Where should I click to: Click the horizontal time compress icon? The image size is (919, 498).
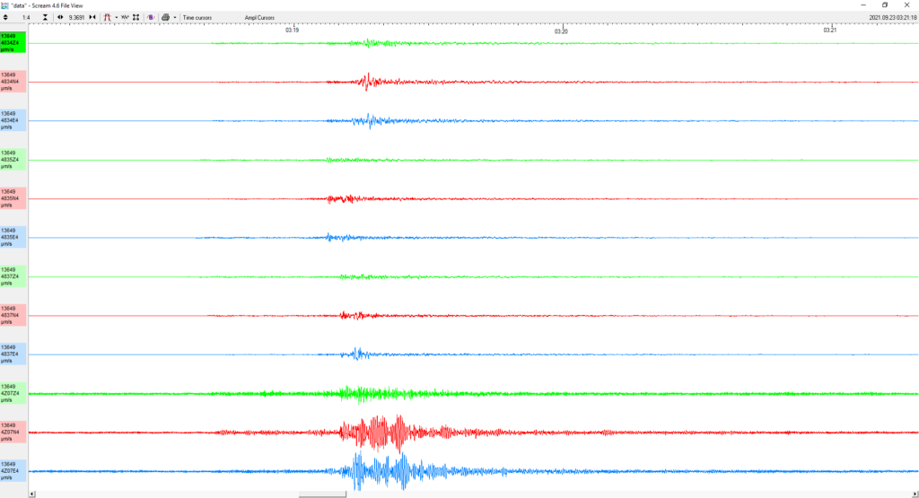pos(92,18)
